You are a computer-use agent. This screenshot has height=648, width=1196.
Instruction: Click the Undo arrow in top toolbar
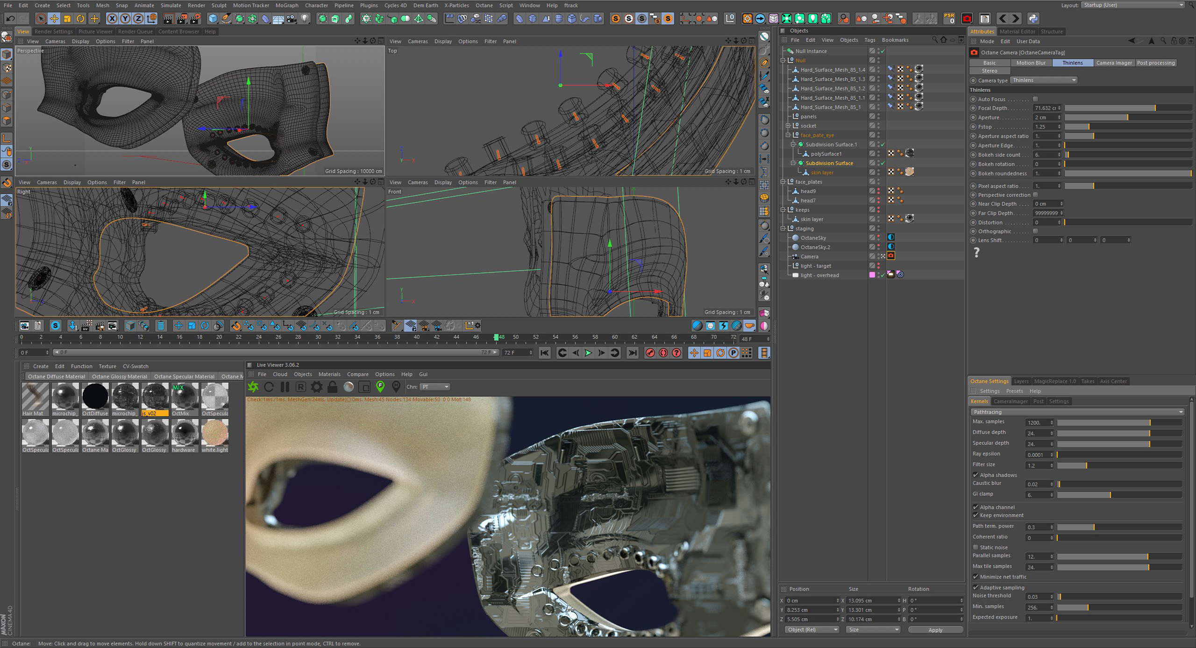point(10,19)
